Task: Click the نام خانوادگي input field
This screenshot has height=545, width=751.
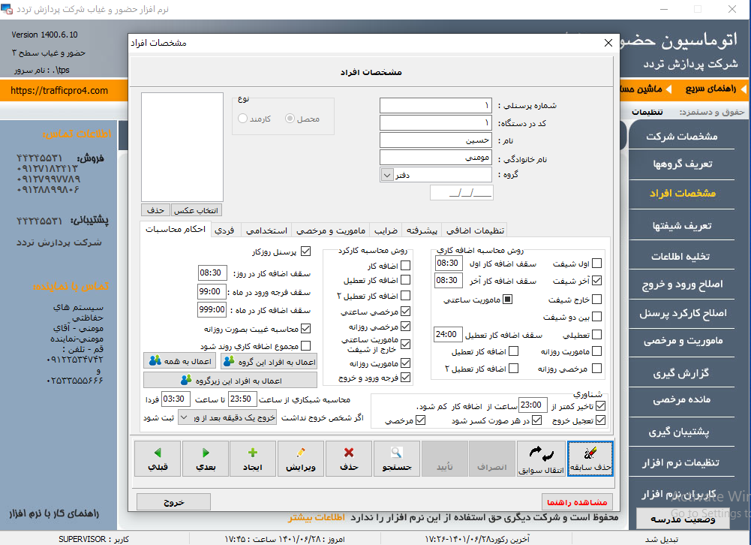Action: pos(435,158)
